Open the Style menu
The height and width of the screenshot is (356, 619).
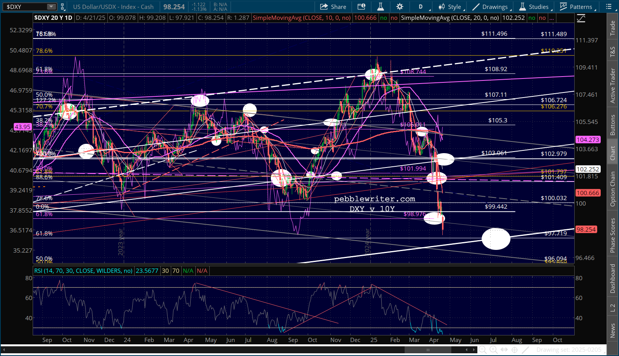point(450,7)
